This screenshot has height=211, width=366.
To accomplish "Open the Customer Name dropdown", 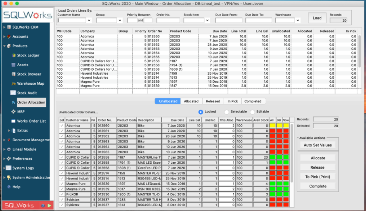I will point(89,20).
